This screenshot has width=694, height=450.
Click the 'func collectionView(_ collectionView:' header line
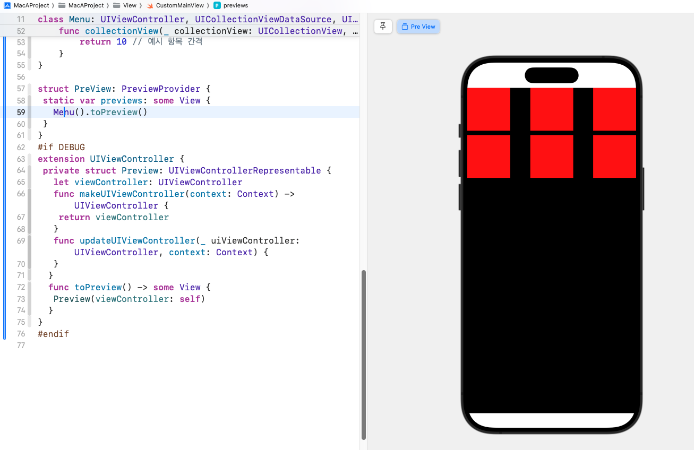point(209,31)
